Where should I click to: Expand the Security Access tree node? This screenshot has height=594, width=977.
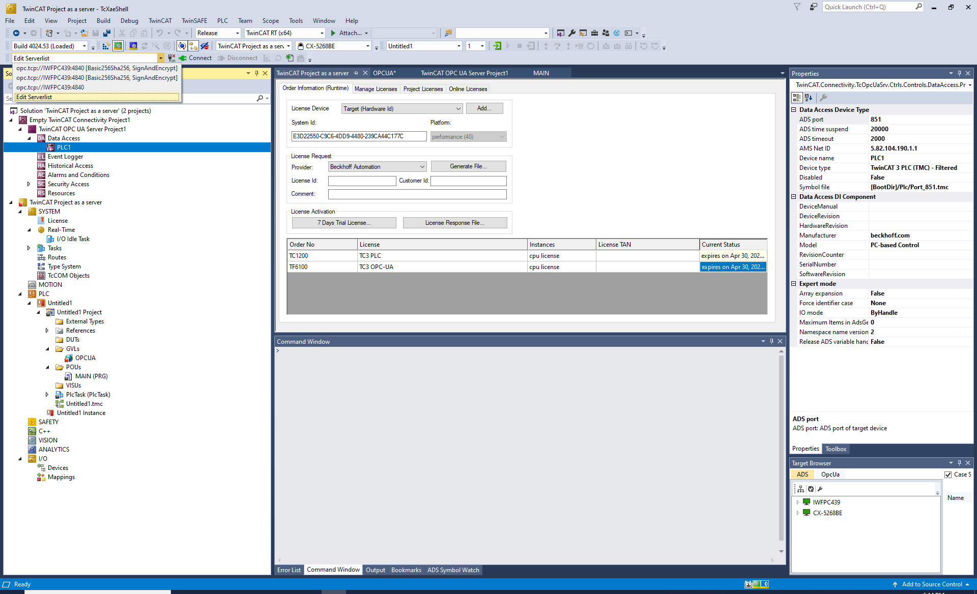coord(28,184)
